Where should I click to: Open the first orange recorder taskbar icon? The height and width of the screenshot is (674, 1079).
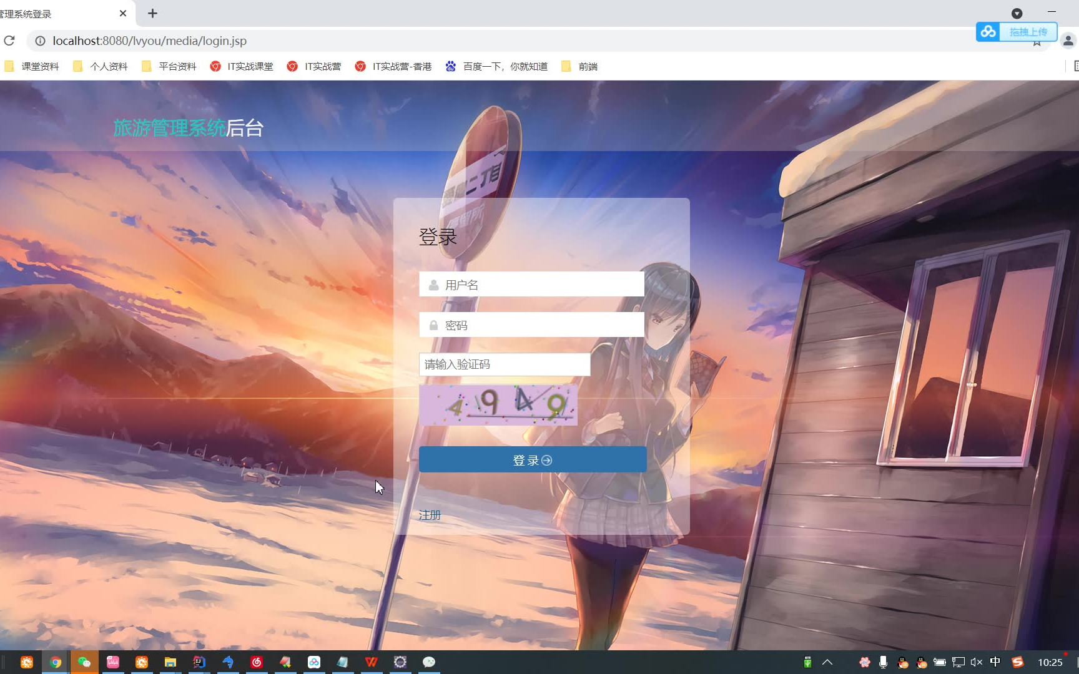[x=27, y=662]
